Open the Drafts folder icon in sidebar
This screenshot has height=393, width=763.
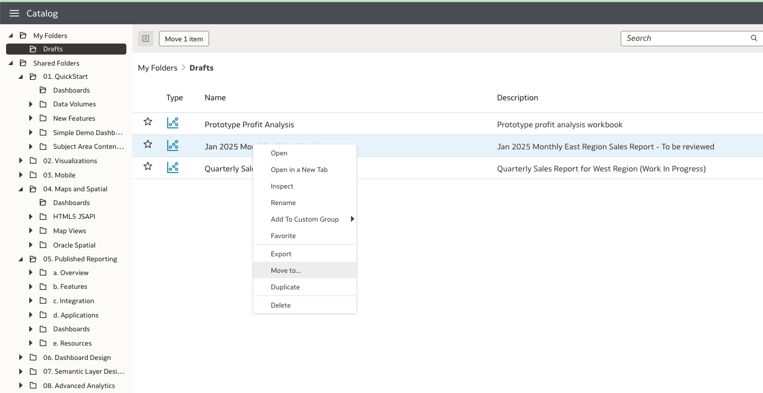(34, 49)
